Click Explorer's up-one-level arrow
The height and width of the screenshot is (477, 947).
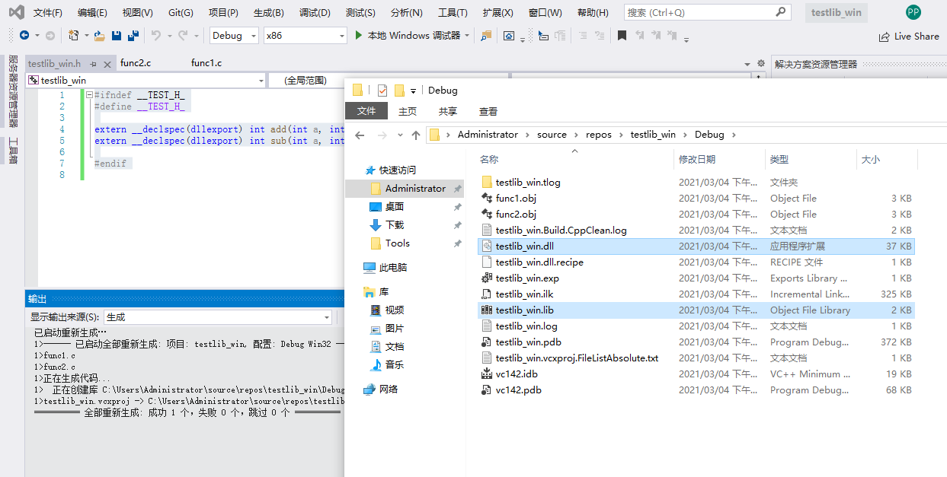point(415,135)
